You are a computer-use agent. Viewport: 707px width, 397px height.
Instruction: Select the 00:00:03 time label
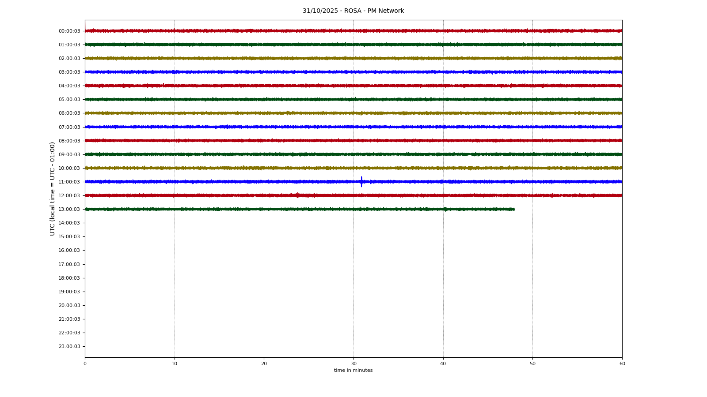coord(69,31)
